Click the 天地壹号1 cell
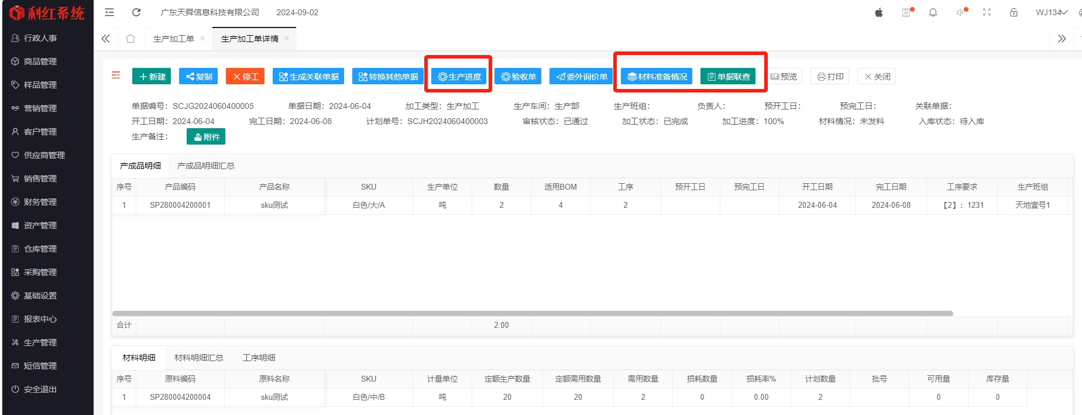Screen dimensions: 1082x415 (x=1033, y=205)
